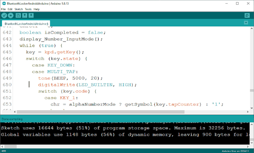
Task: Click 'getSymbol(key.tapCounter)' on line 653
Action: click(x=163, y=104)
